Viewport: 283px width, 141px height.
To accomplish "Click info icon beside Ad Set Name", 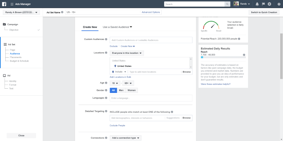I will coord(62,12).
